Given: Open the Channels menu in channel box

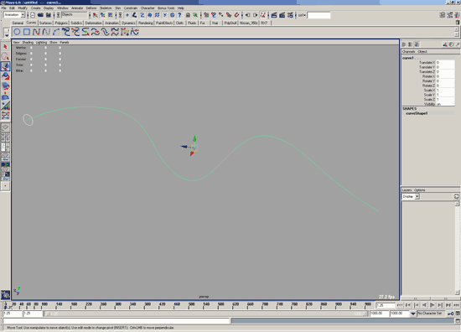Looking at the screenshot, I should [x=409, y=52].
